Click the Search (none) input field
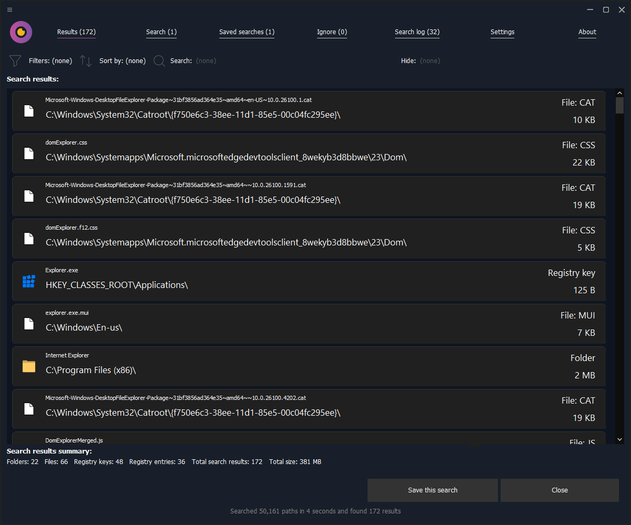Viewport: 631px width, 525px height. click(206, 61)
